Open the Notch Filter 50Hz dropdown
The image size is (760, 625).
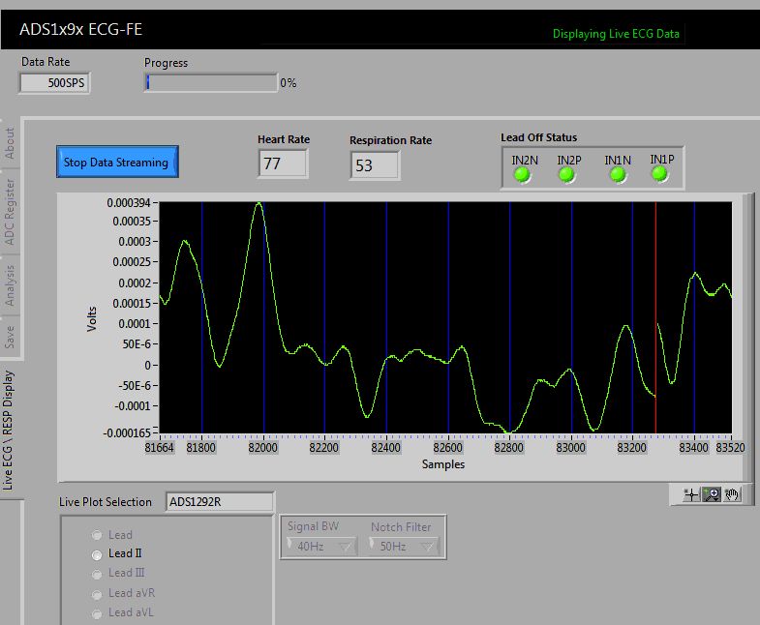tap(404, 546)
